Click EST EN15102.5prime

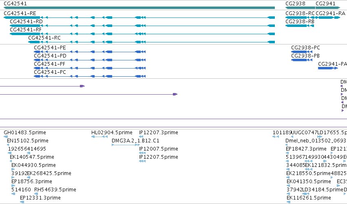tap(28, 141)
